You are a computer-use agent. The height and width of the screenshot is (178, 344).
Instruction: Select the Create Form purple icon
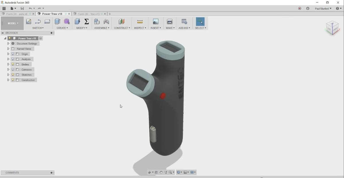pyautogui.click(x=67, y=22)
